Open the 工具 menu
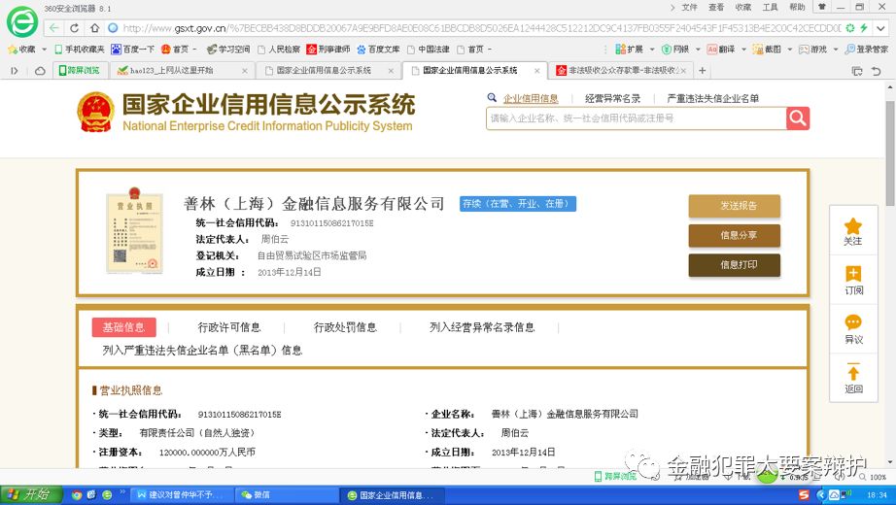The width and height of the screenshot is (896, 505). click(770, 8)
